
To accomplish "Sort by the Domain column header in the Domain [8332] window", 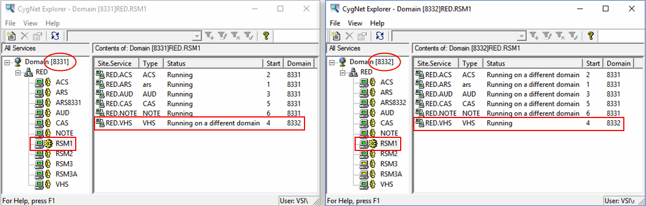I will tap(619, 64).
